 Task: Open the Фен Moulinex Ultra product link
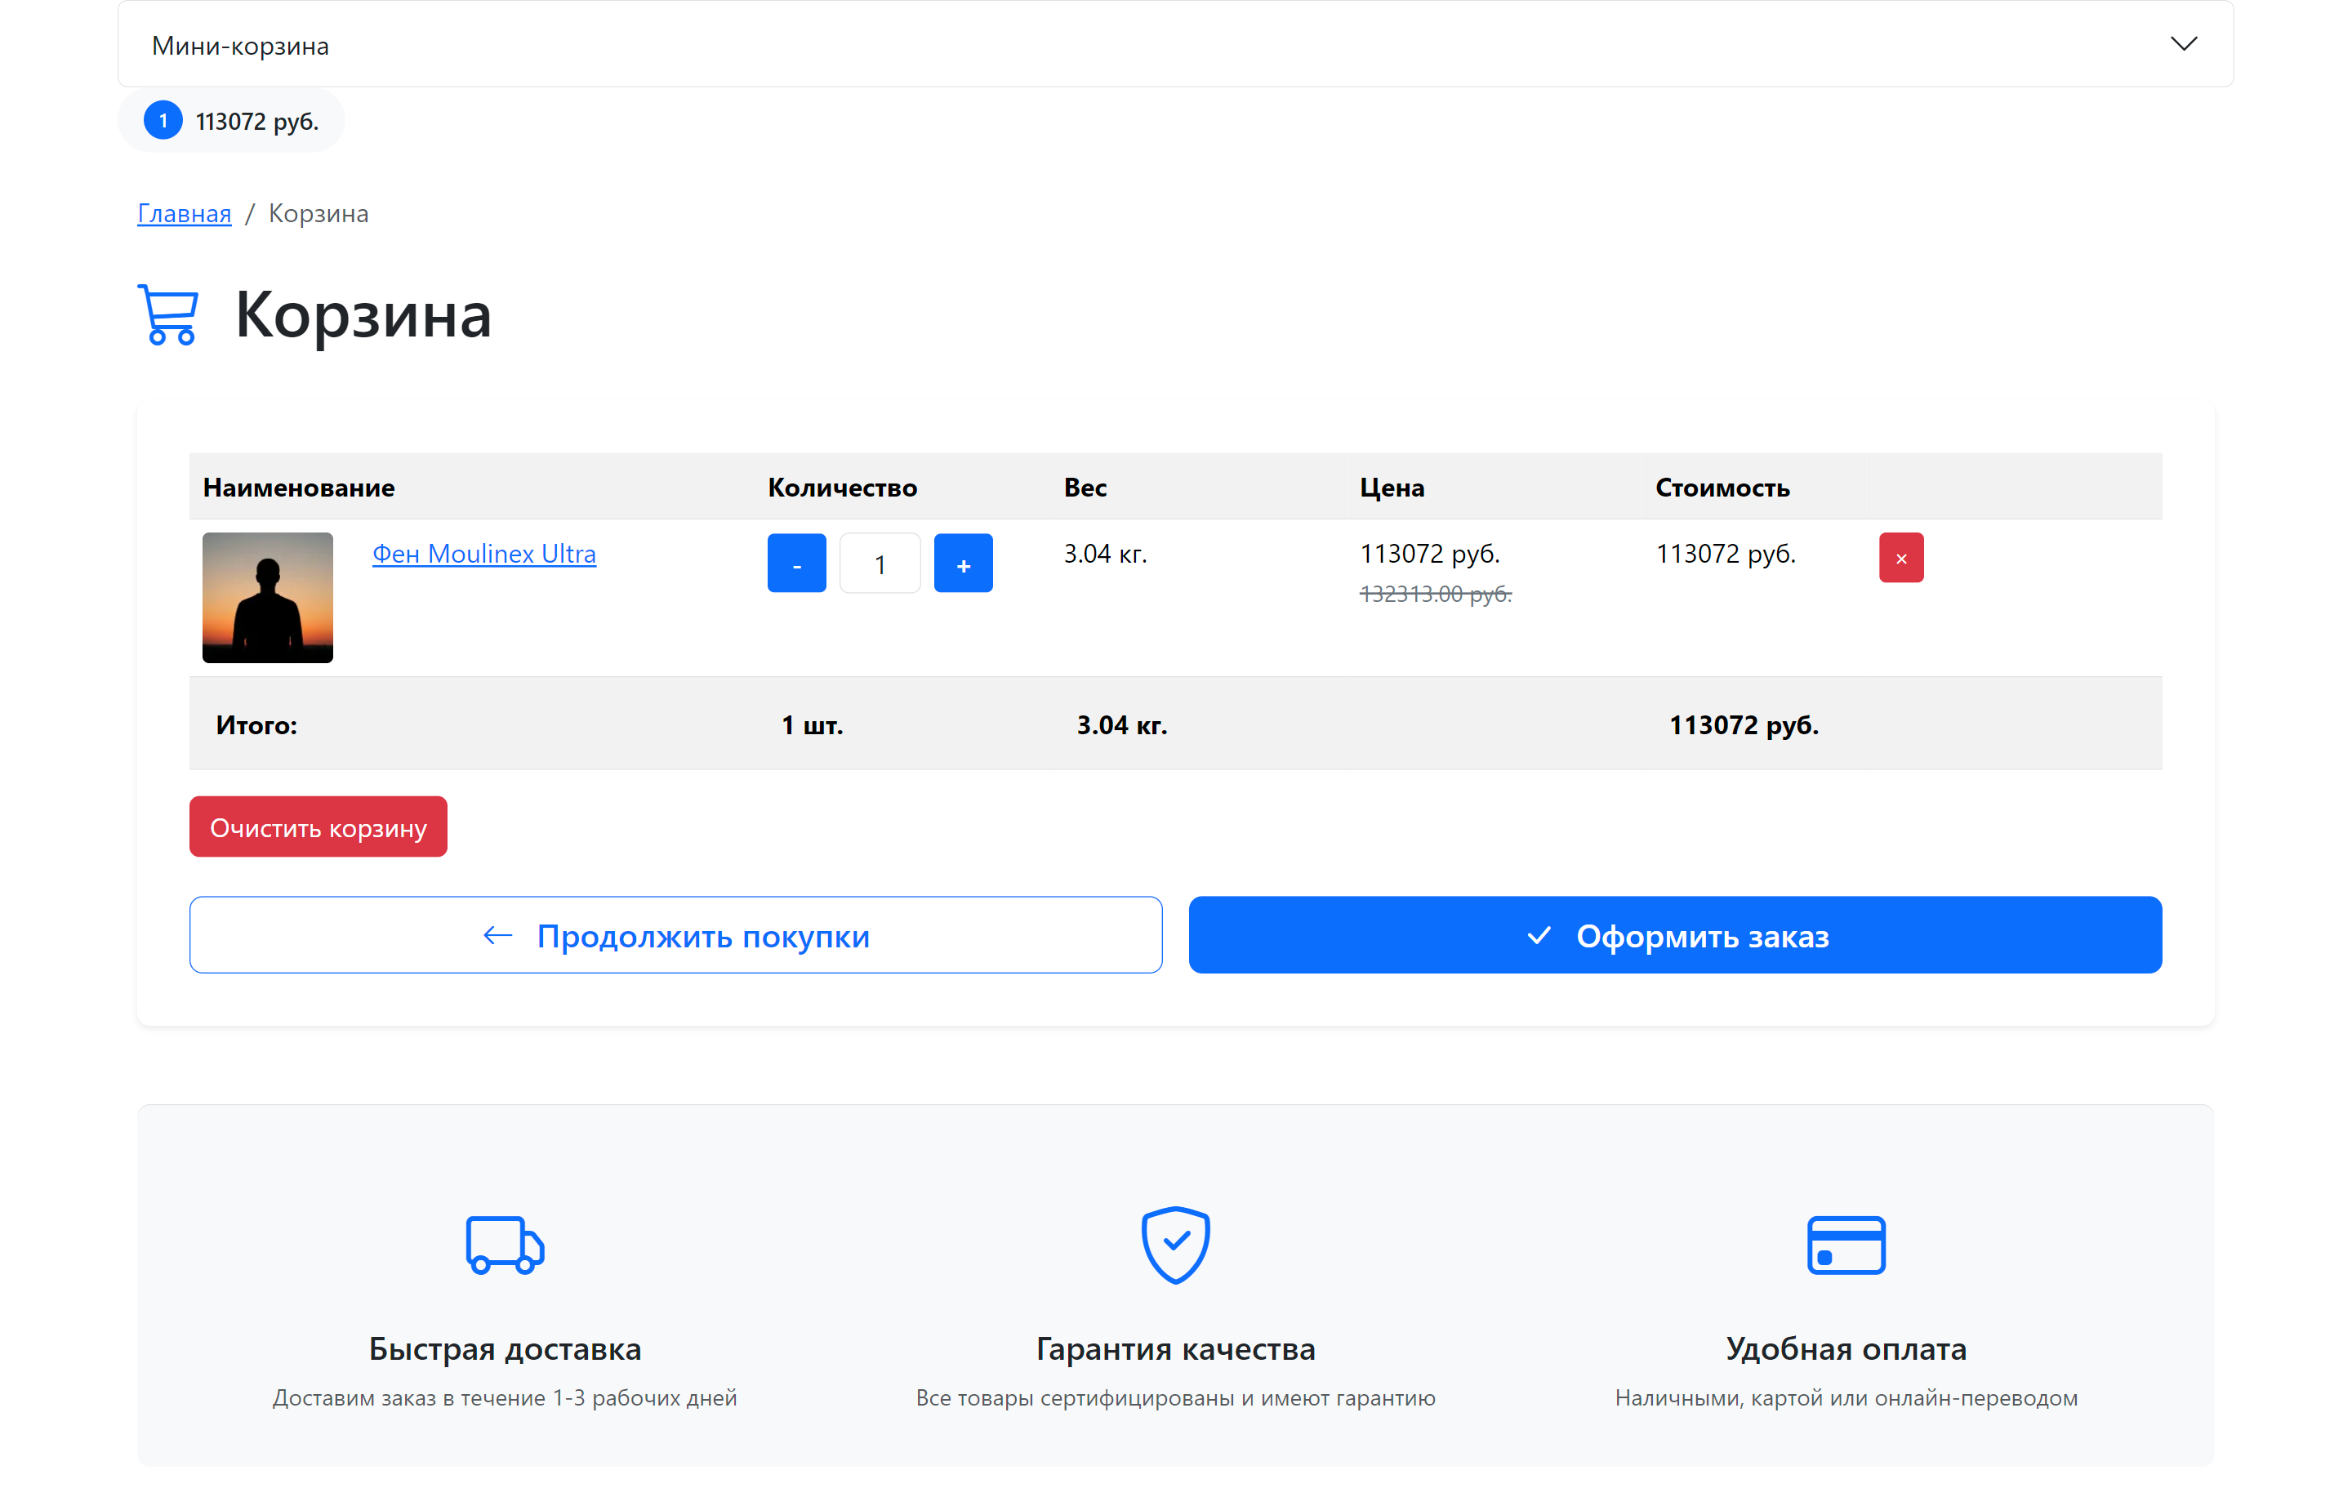point(483,554)
